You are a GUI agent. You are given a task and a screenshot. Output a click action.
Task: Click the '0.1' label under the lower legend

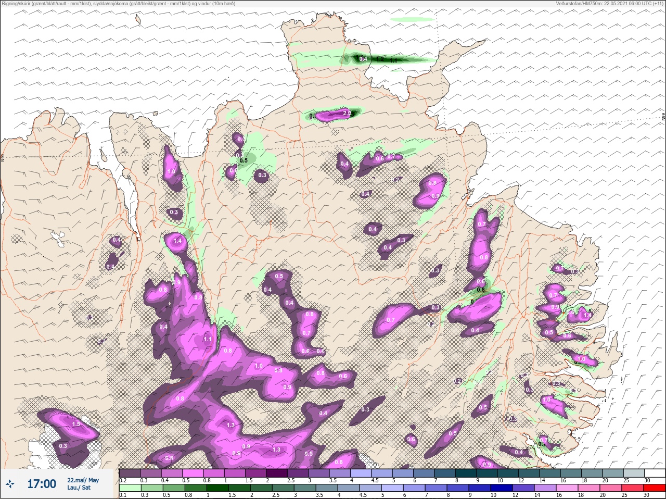click(x=123, y=495)
